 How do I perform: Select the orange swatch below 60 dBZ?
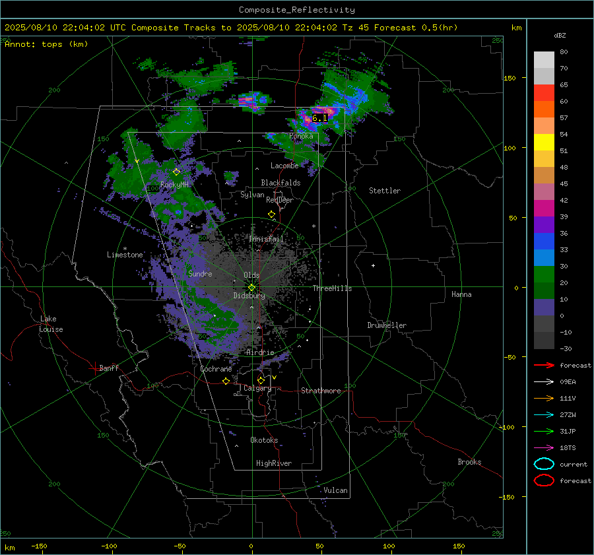544,109
